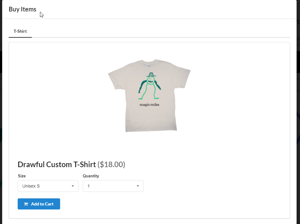Click the Quantity field label
The image size is (300, 224).
pyautogui.click(x=91, y=176)
